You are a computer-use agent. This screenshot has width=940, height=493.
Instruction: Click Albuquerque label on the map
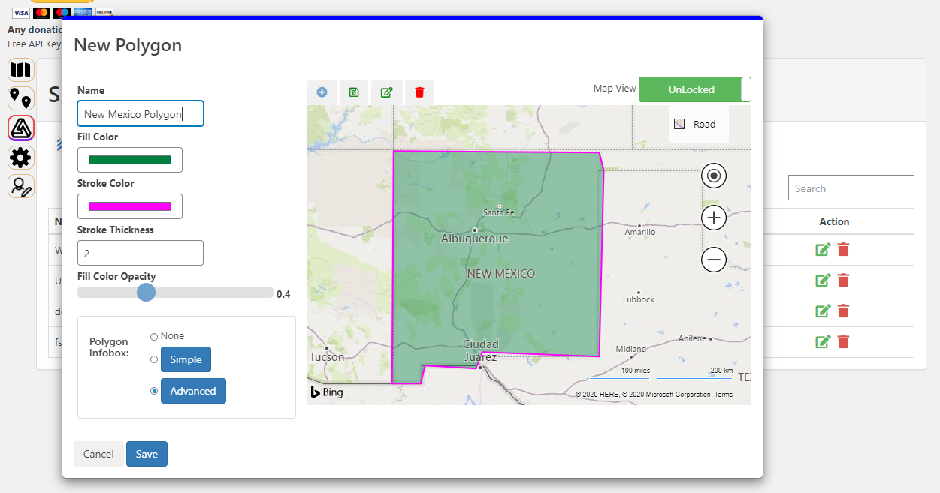click(475, 239)
